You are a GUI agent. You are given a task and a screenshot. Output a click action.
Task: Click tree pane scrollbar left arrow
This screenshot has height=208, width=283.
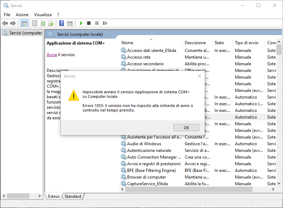click(x=4, y=196)
